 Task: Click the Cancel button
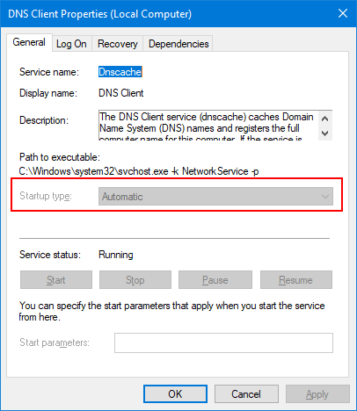click(246, 394)
